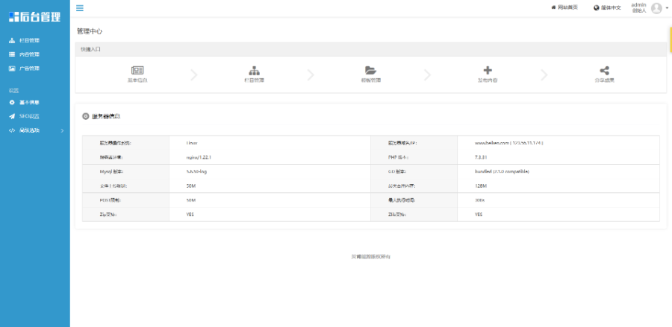This screenshot has height=327, width=672.
Task: Select the 5.6.50-log Mysql version value
Action: (x=196, y=171)
